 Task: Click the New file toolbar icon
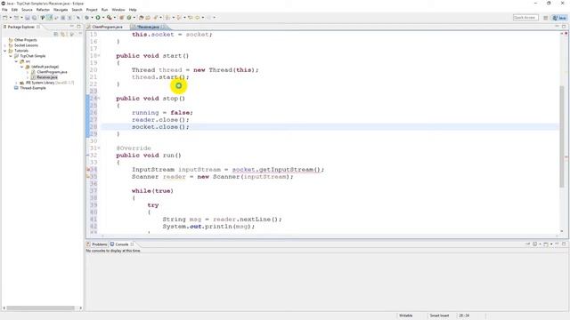coord(5,18)
